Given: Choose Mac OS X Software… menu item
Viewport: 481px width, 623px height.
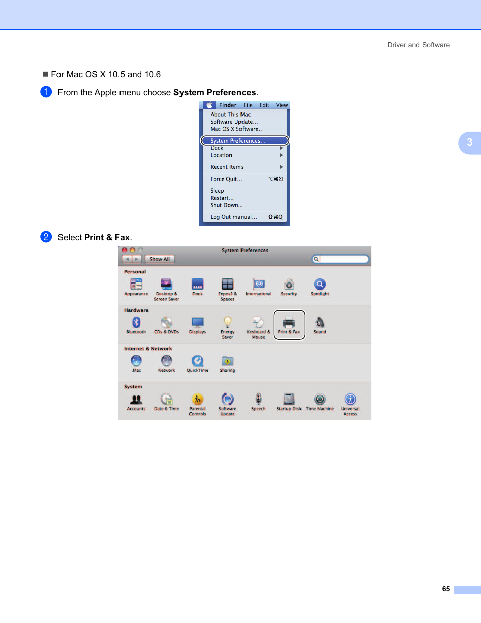Looking at the screenshot, I should pyautogui.click(x=245, y=129).
